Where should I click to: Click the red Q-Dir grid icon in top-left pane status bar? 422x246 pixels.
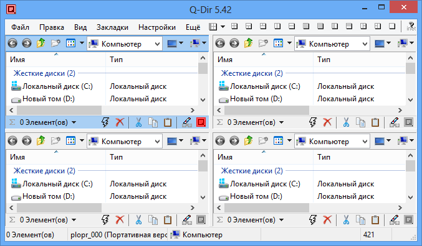point(201,122)
